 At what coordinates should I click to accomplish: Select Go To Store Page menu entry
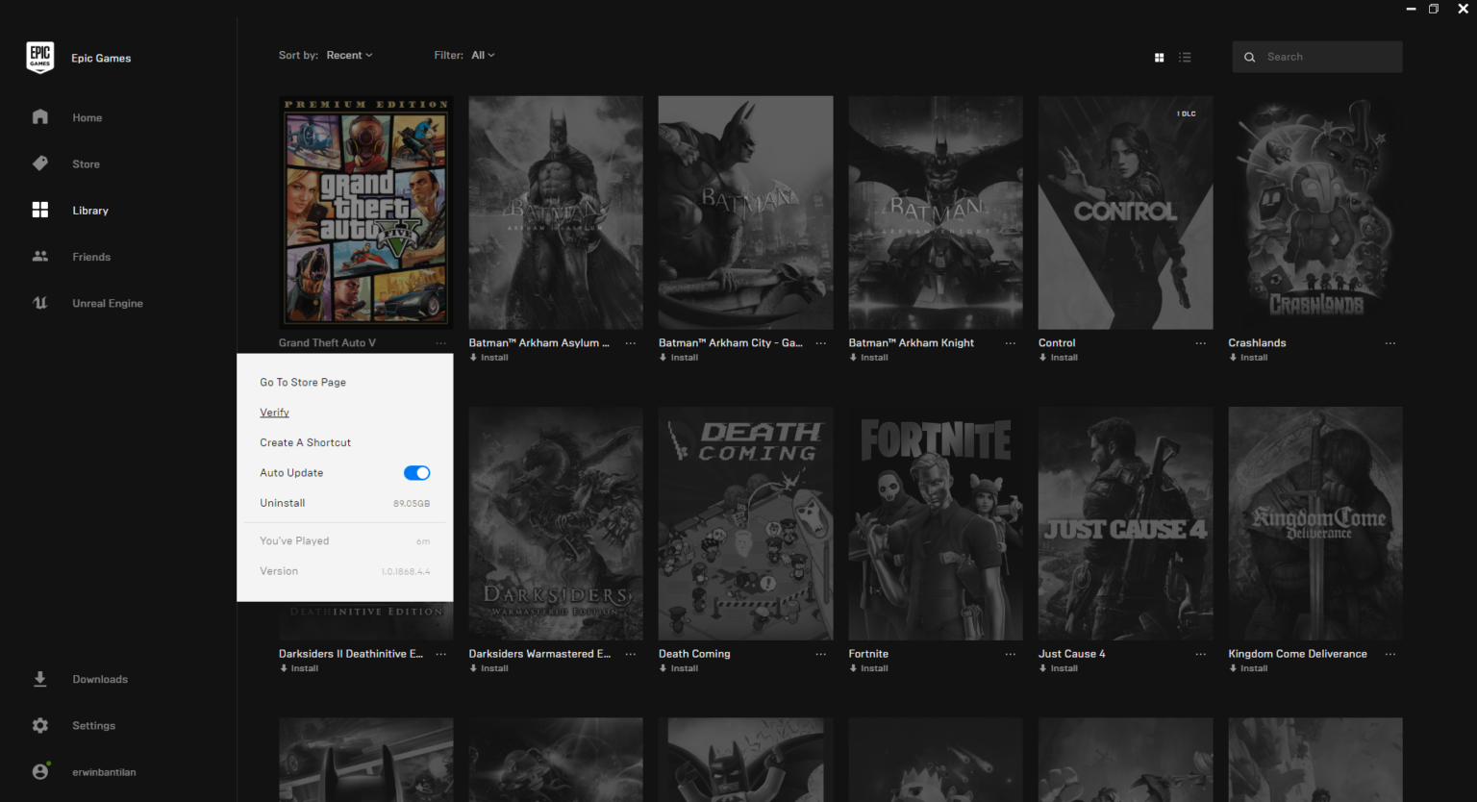coord(303,383)
